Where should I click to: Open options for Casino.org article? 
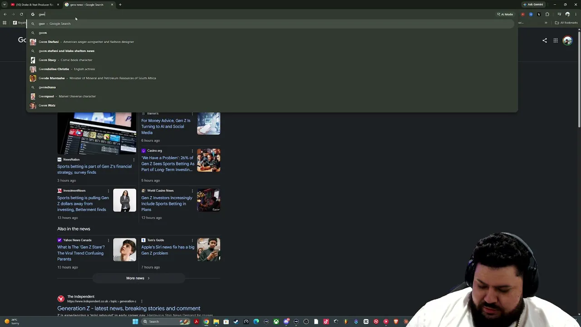click(x=192, y=151)
